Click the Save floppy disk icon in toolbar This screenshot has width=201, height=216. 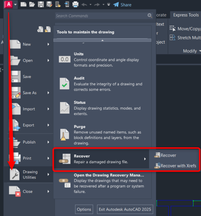(x=41, y=5)
